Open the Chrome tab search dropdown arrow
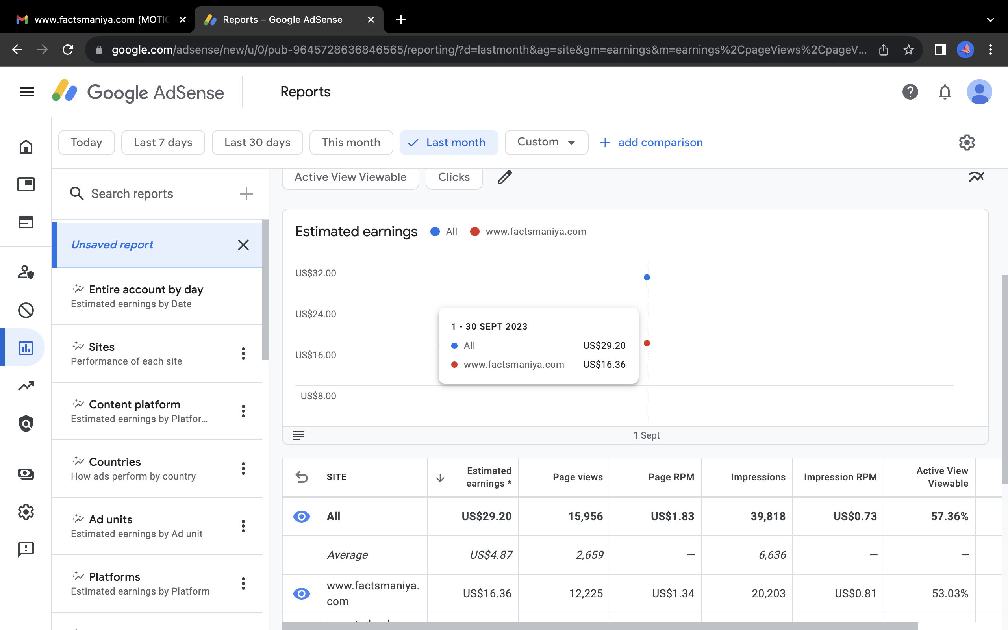 point(991,20)
